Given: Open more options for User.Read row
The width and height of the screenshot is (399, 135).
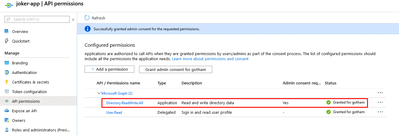Looking at the screenshot, I should [380, 112].
